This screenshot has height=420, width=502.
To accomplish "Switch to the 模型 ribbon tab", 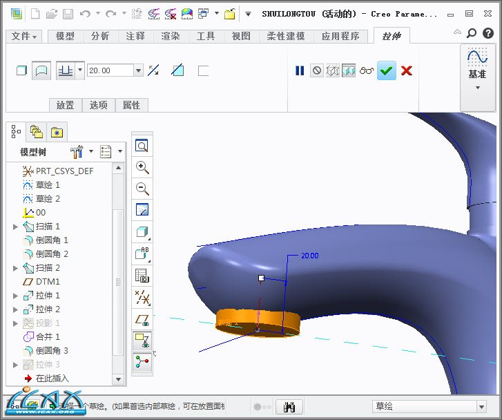I will point(65,37).
